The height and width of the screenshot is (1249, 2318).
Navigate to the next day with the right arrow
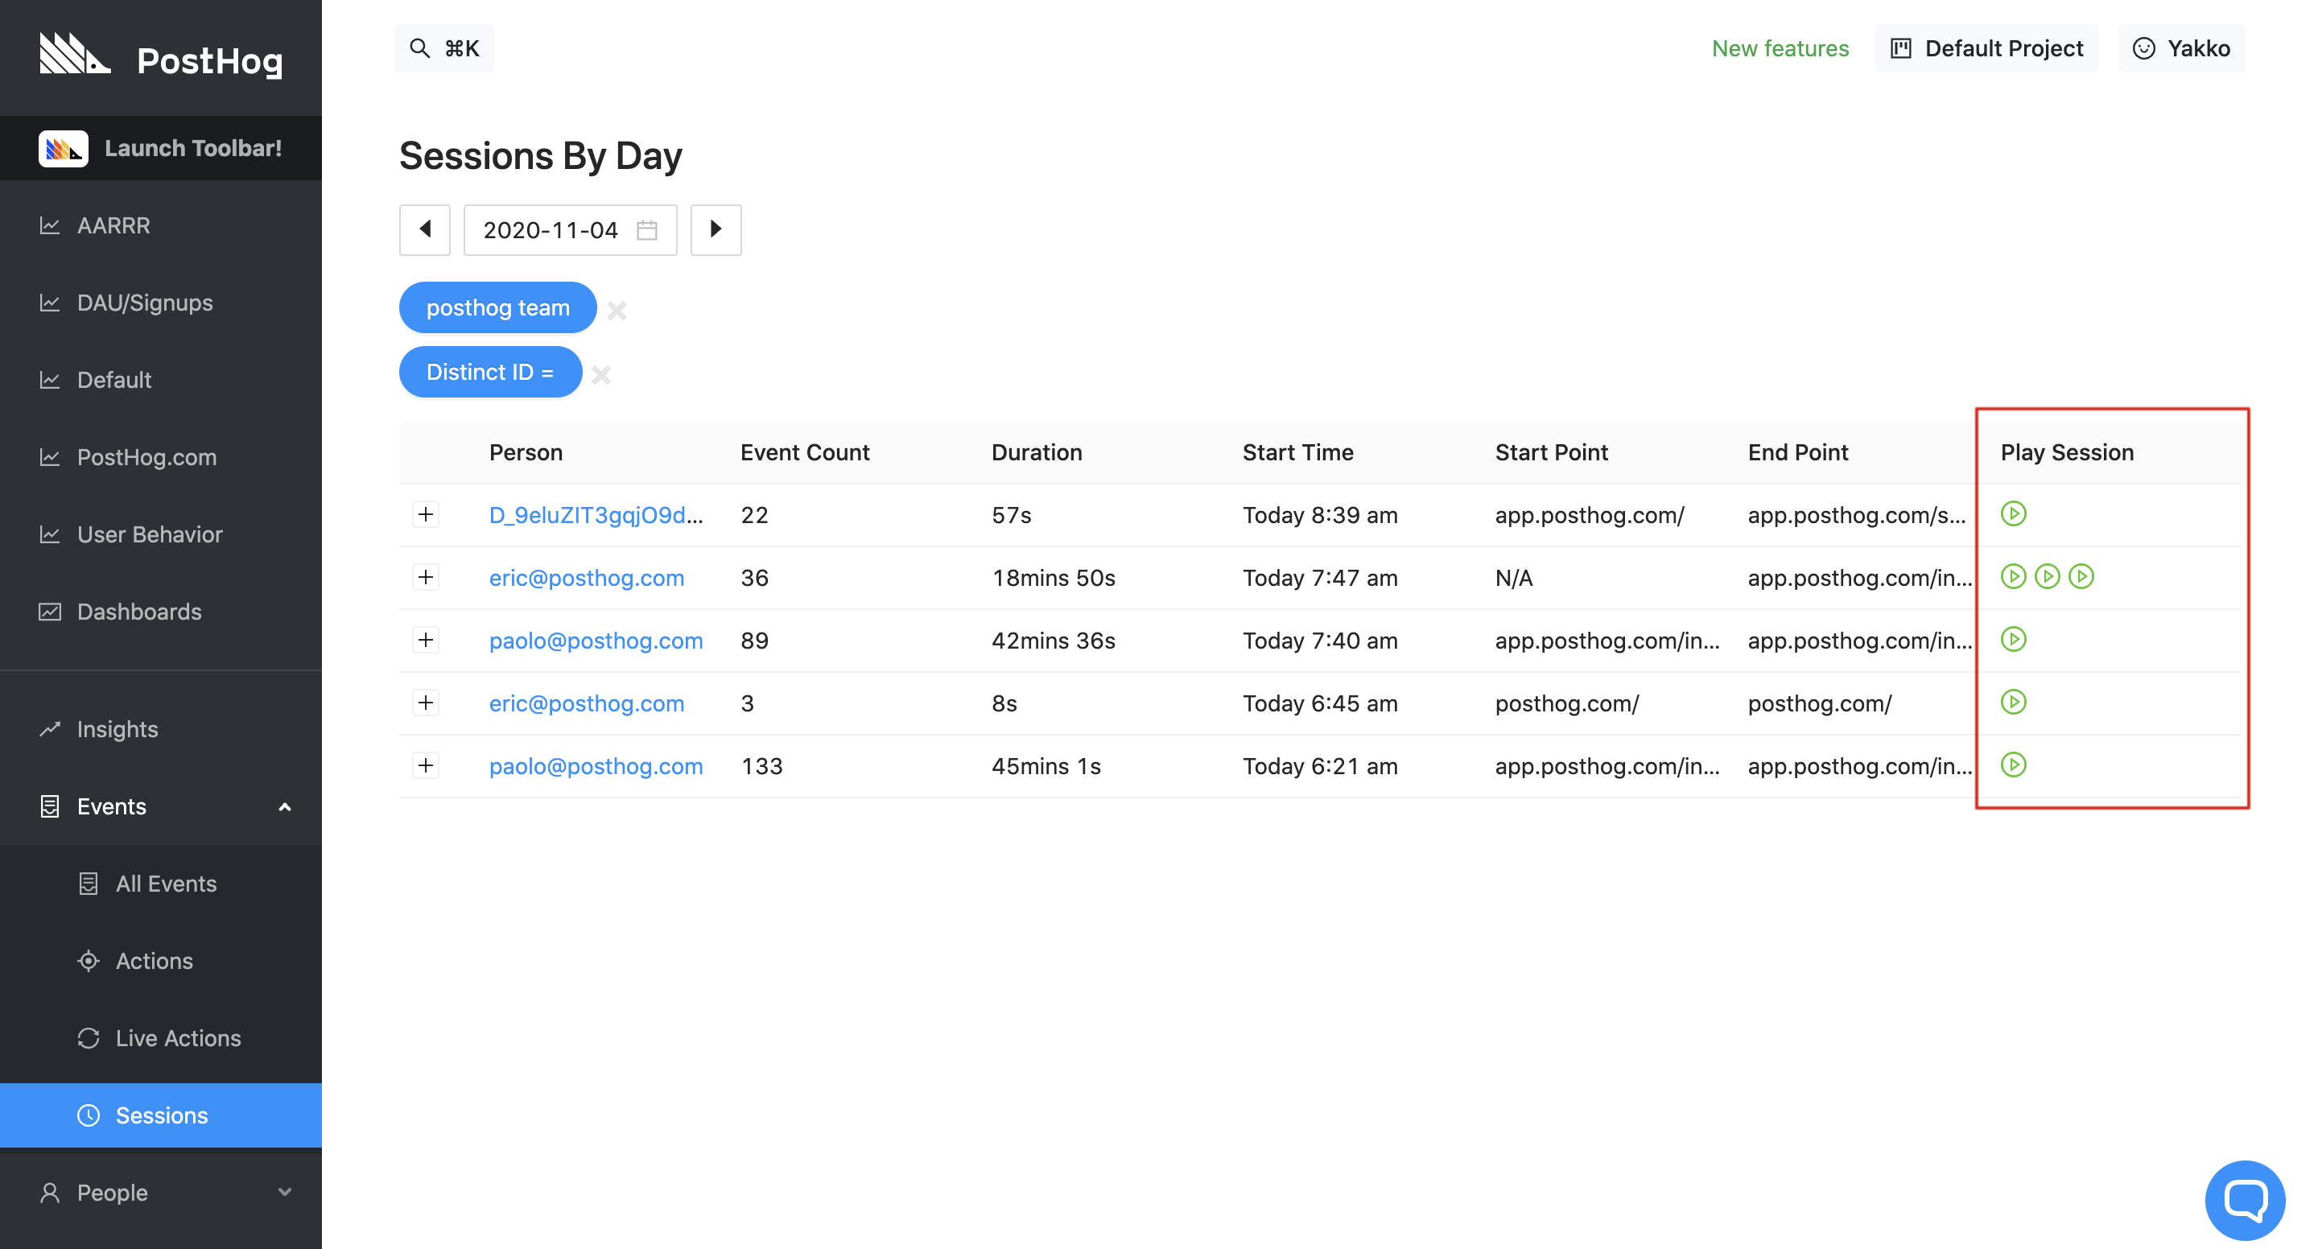tap(716, 229)
